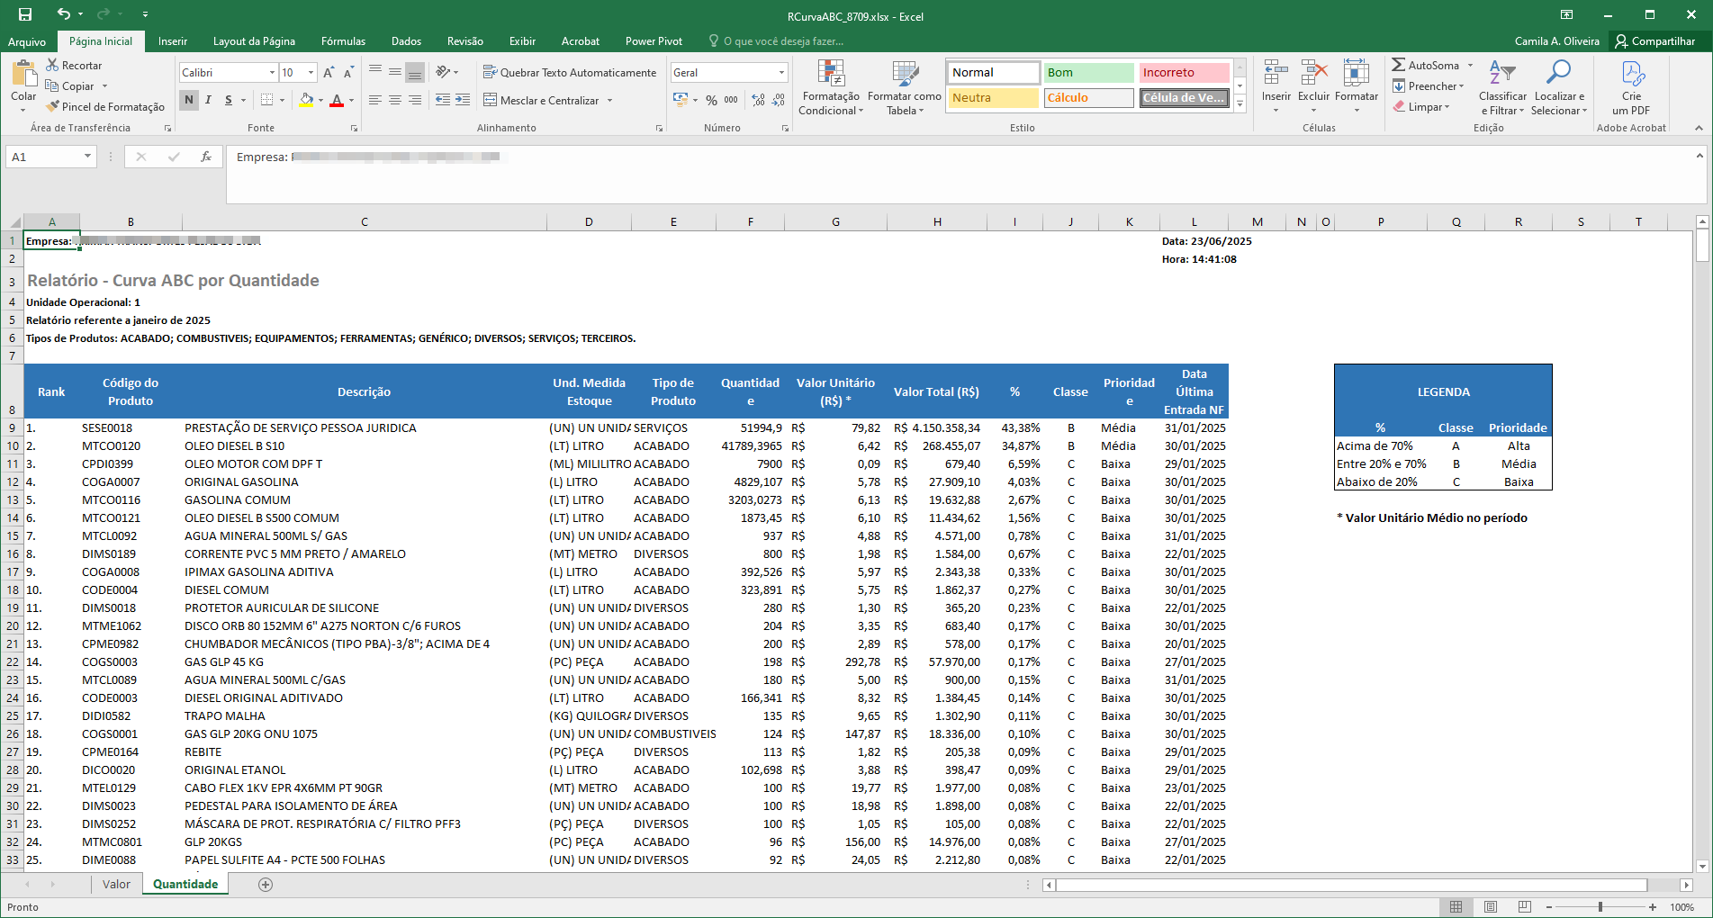Click decrease indent icon
This screenshot has height=918, width=1713.
(443, 100)
